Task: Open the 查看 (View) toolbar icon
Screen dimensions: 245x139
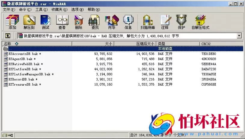Action: click(62, 22)
